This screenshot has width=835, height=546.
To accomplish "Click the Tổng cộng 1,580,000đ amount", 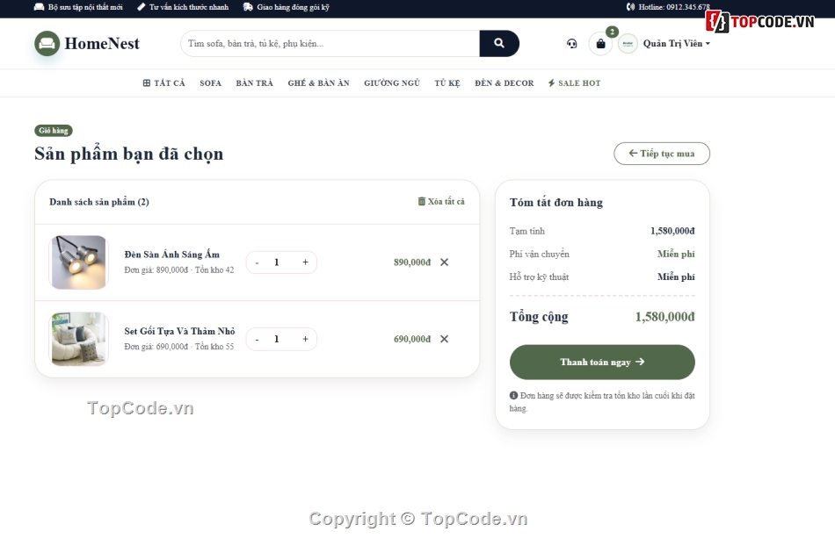I will (665, 317).
